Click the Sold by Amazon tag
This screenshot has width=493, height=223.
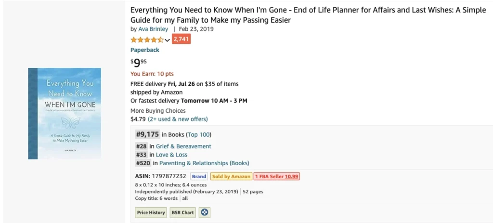[x=231, y=176]
